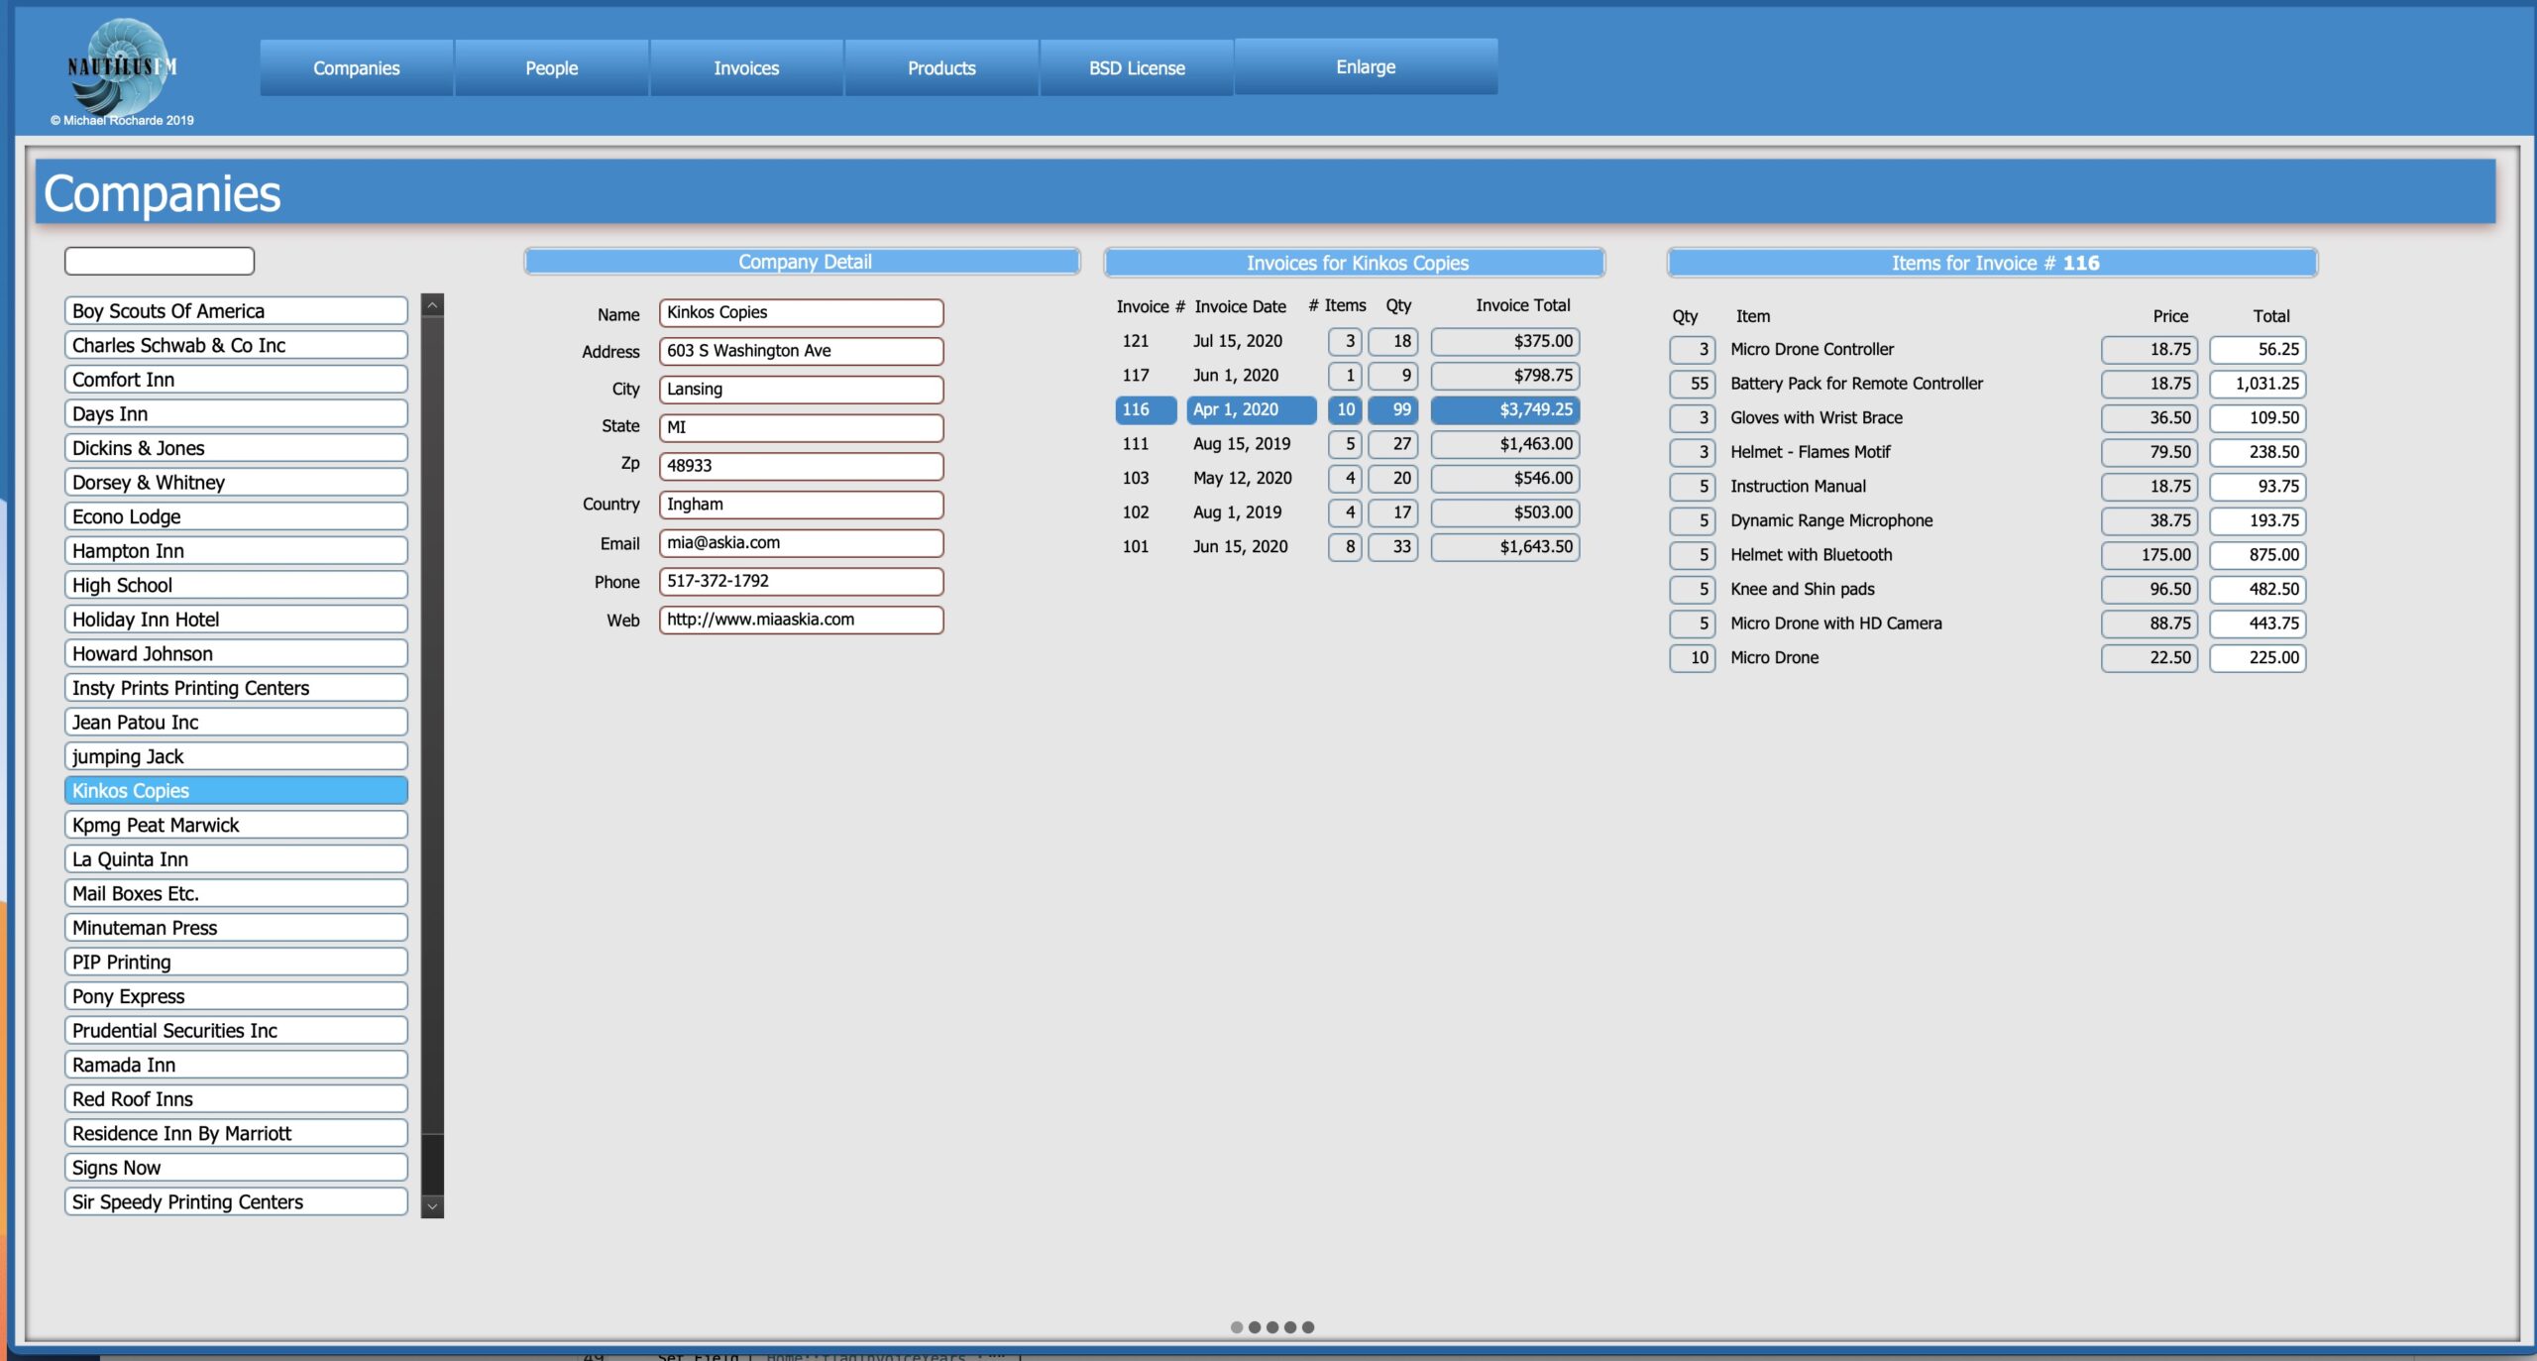Viewport: 2537px width, 1361px height.
Task: Select the highlighted Kinkos Copies row
Action: coord(236,791)
